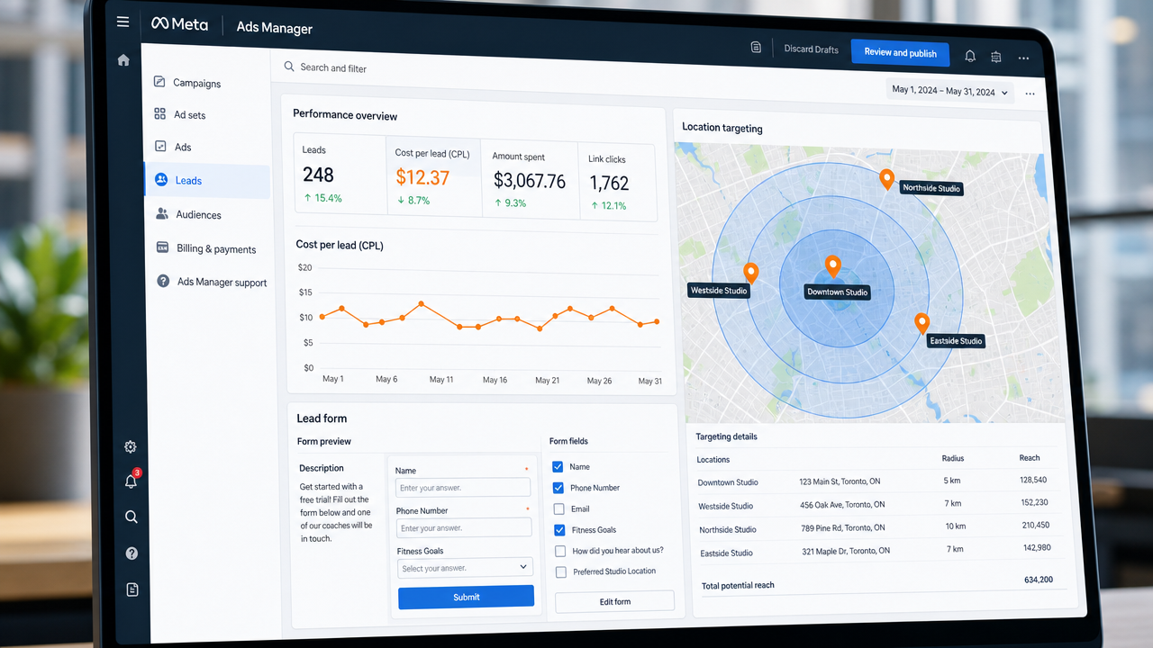
Task: Click Downtown Studio label on map
Action: click(x=837, y=292)
